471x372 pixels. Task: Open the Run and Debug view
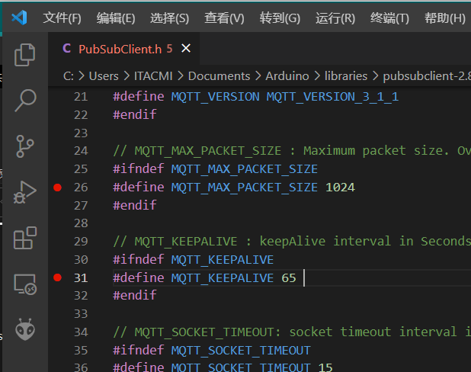pyautogui.click(x=25, y=192)
